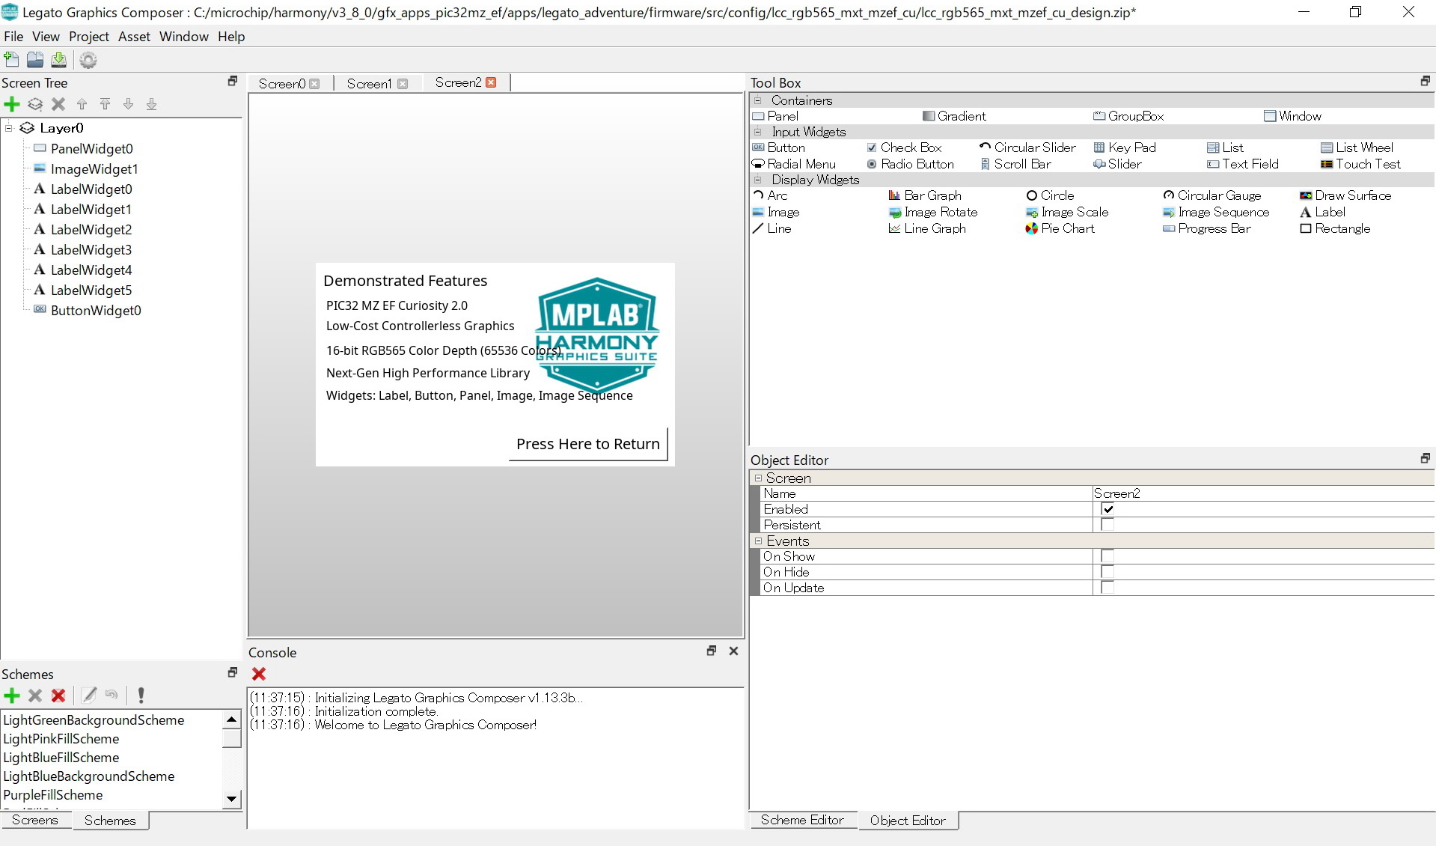Select the Image Sequence widget tool

pos(1216,212)
